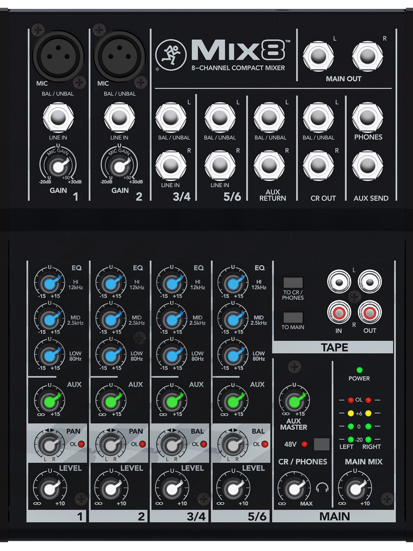This screenshot has height=551, width=413.
Task: Click the channel 2 MIC XLR input
Action: pos(119,56)
